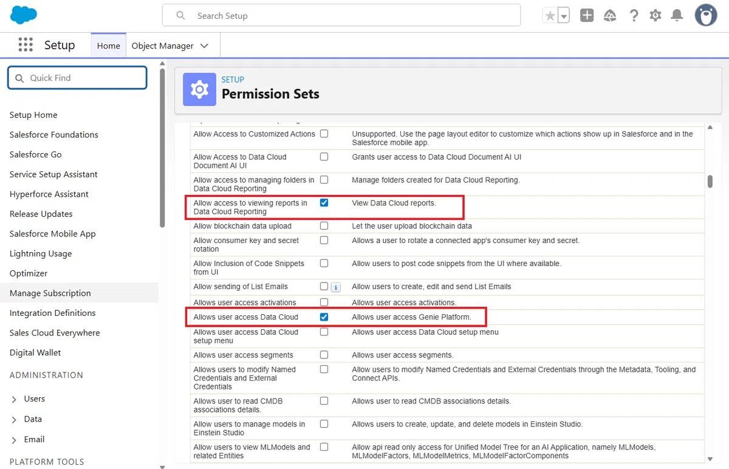Open the Notifications bell icon
729x469 pixels.
pos(677,16)
